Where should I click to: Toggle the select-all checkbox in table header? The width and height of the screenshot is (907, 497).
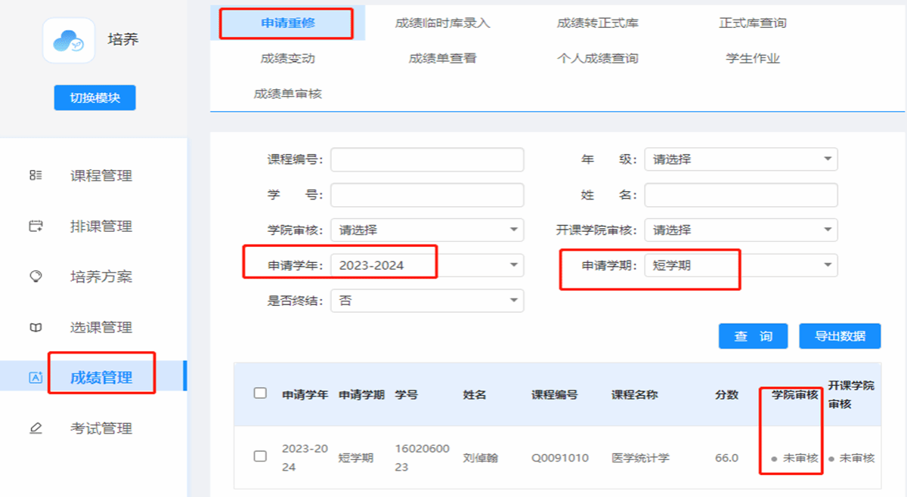[260, 394]
